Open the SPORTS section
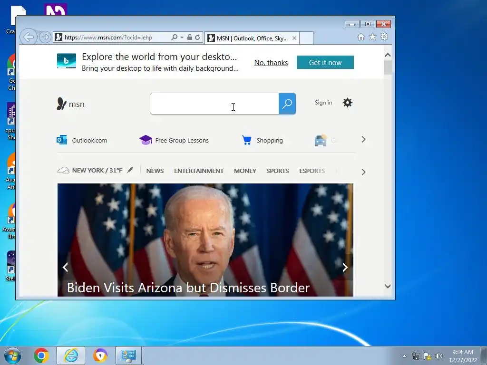 click(x=278, y=171)
